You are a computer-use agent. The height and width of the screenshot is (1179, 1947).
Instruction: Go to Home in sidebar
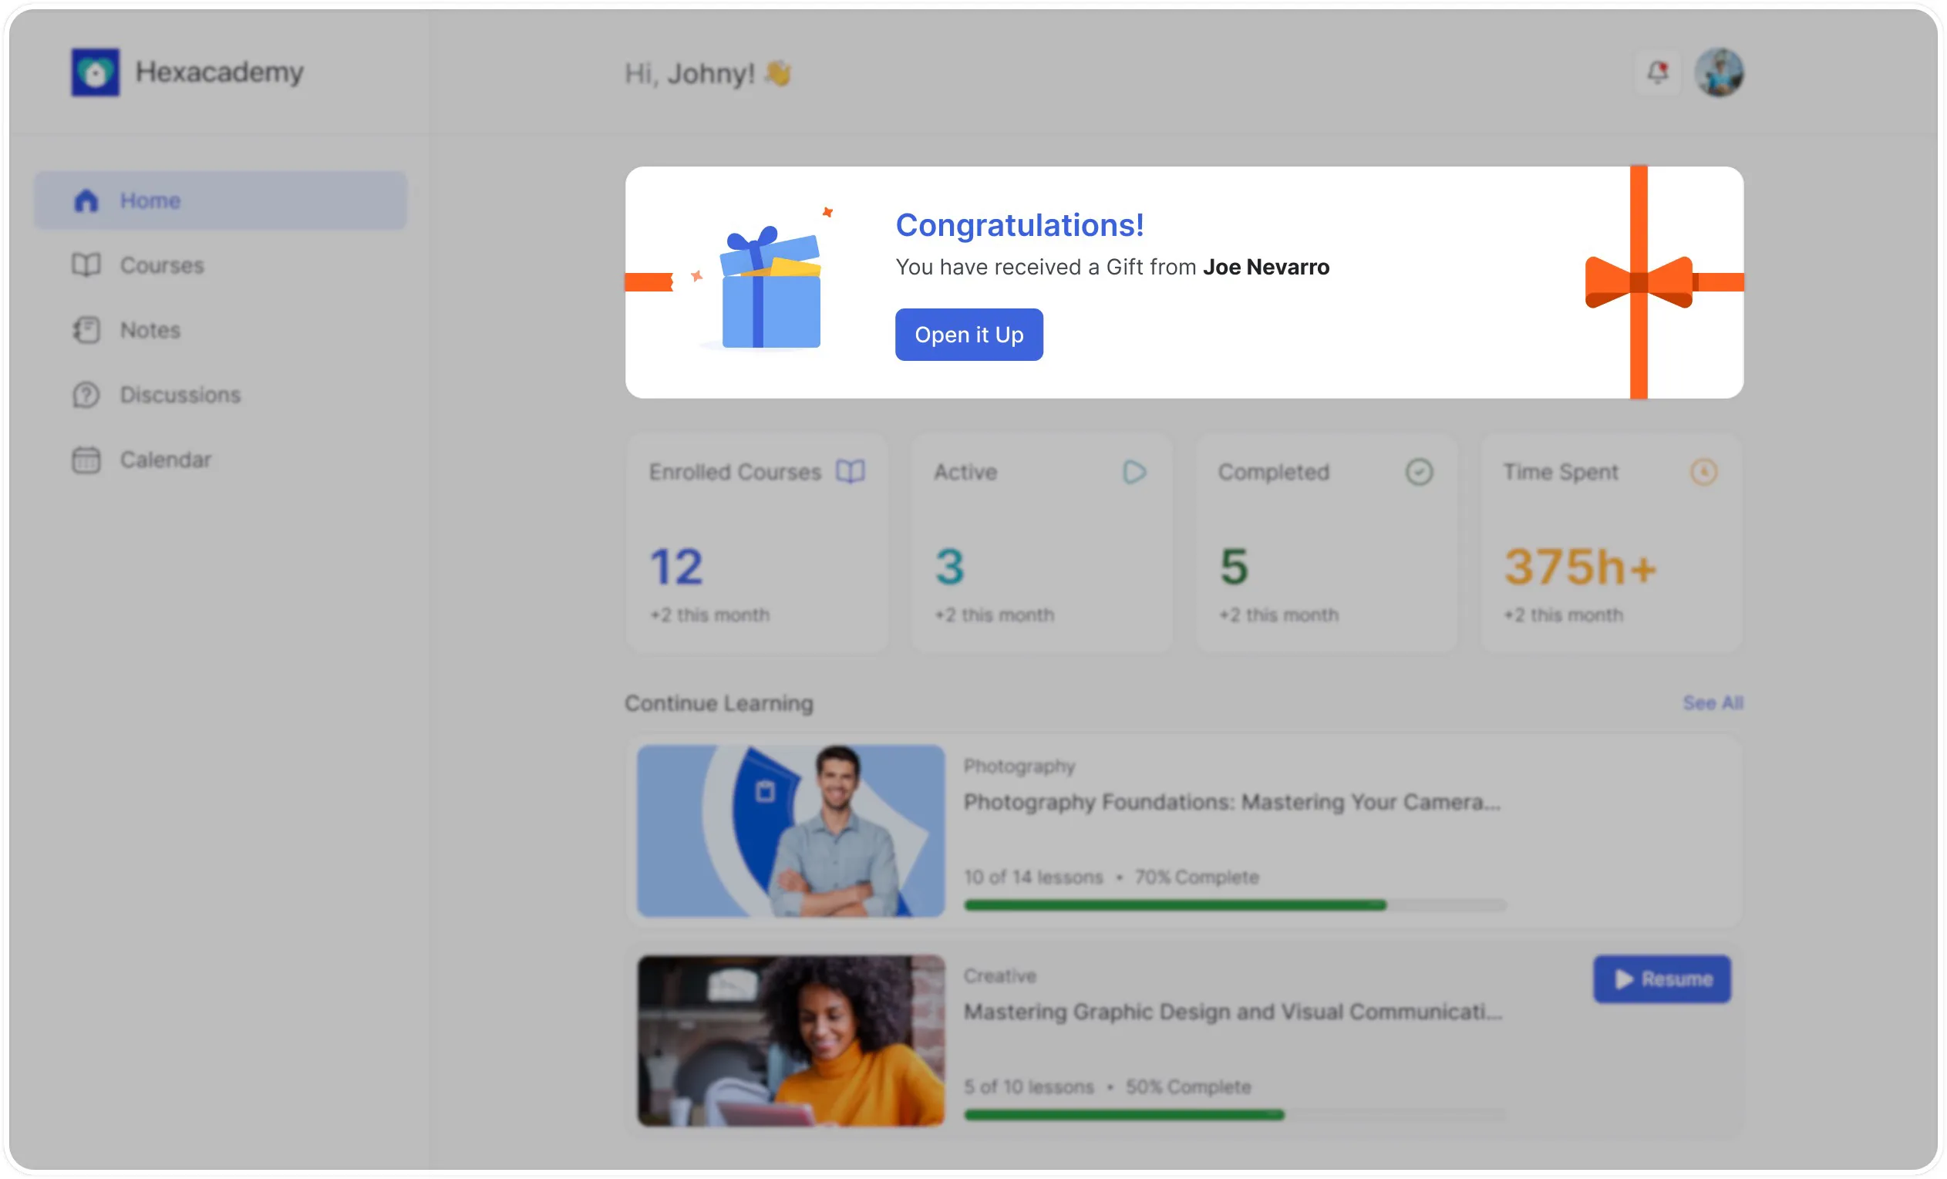(x=221, y=200)
